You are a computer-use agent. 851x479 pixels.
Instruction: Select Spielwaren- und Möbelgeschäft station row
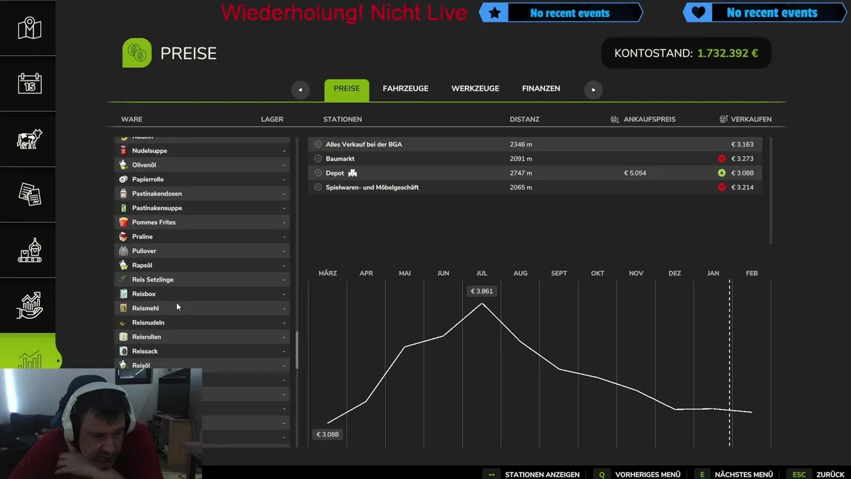tap(534, 188)
